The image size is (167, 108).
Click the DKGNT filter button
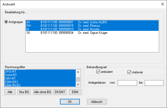(x=60, y=92)
